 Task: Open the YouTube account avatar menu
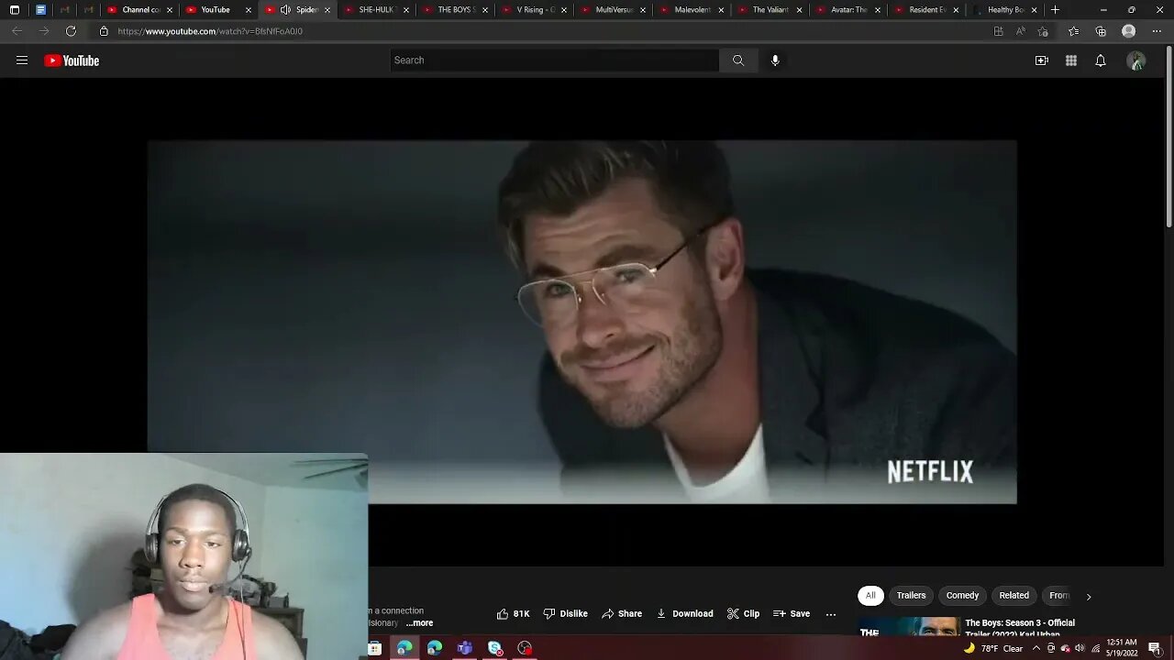point(1136,61)
